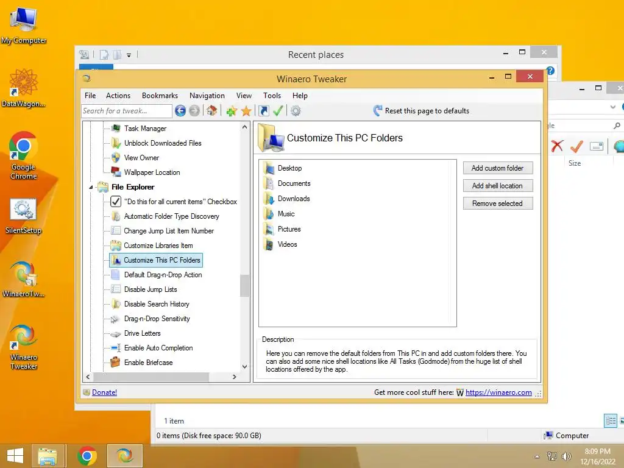Go back with the blue Back arrow
Viewport: 624px width, 468px height.
pyautogui.click(x=180, y=111)
